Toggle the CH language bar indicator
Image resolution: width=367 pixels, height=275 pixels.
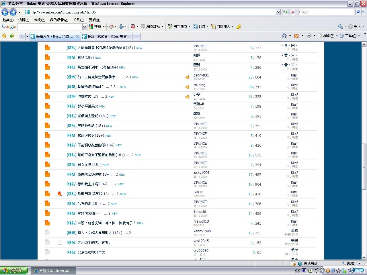click(297, 270)
